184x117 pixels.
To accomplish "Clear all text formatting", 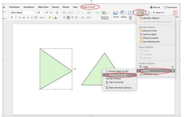I will point(57,13).
